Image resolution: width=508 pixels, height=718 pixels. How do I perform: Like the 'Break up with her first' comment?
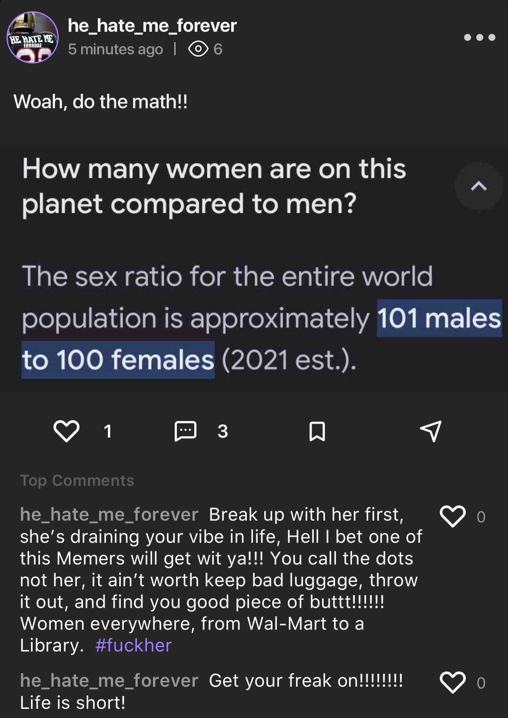tap(453, 516)
